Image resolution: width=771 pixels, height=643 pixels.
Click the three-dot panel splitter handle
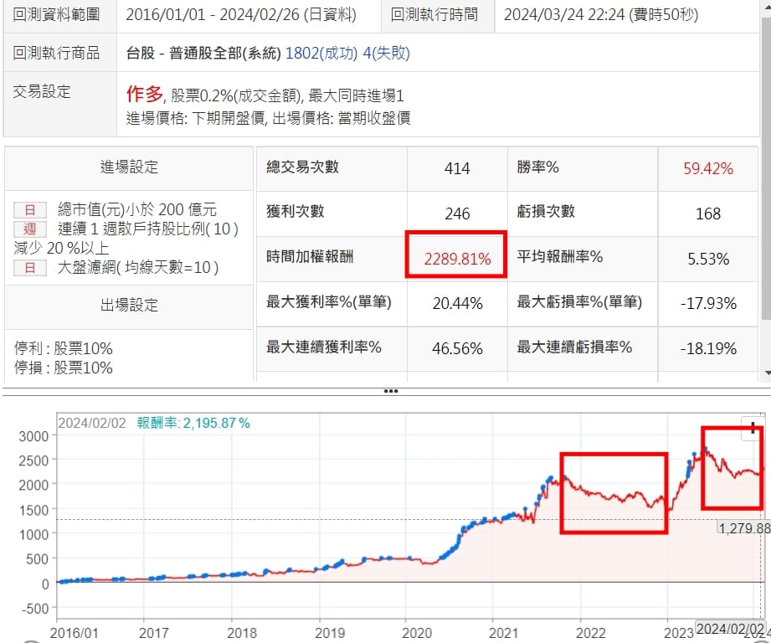coord(390,391)
